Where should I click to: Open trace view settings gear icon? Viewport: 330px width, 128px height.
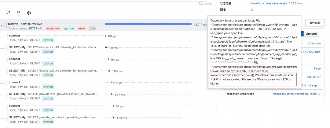(29, 13)
